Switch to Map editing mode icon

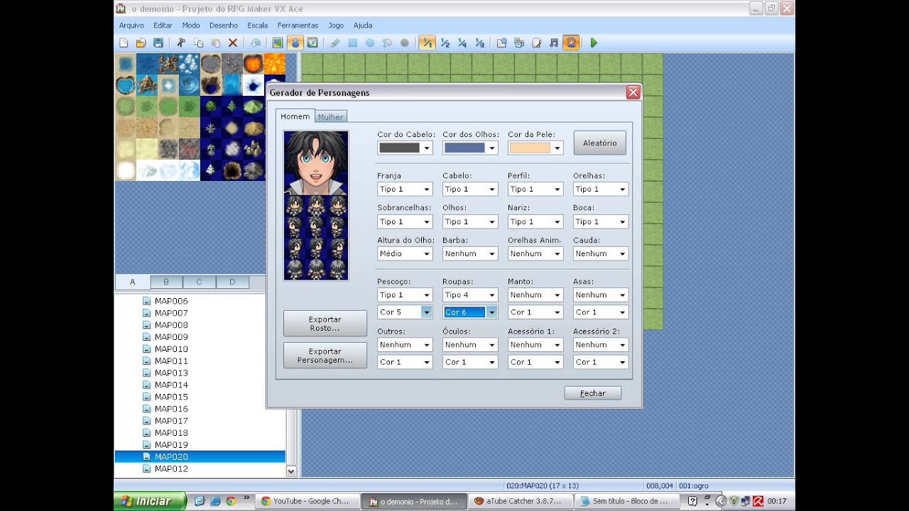click(x=278, y=43)
